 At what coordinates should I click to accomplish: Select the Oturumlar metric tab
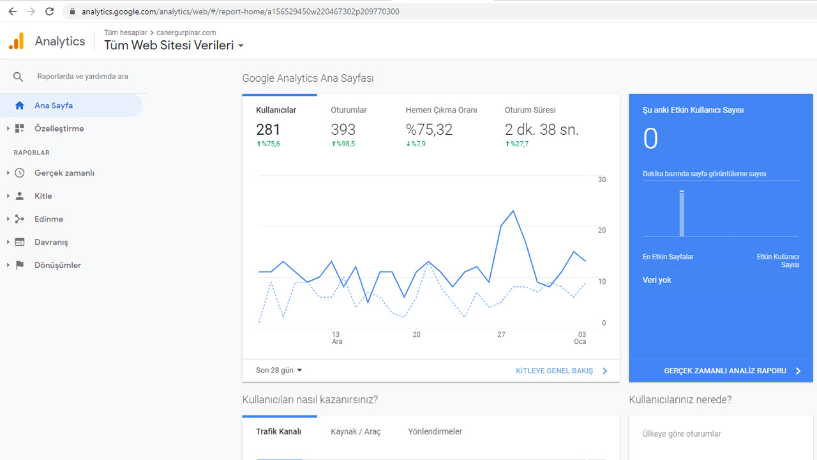coord(349,110)
